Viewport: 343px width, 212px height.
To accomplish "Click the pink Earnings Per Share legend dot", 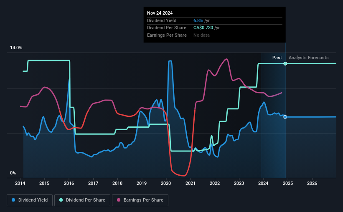I will [x=119, y=200].
